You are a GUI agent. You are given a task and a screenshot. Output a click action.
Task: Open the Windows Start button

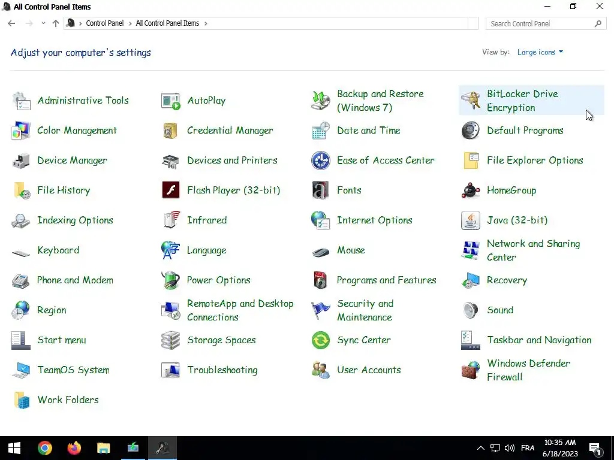coord(14,448)
